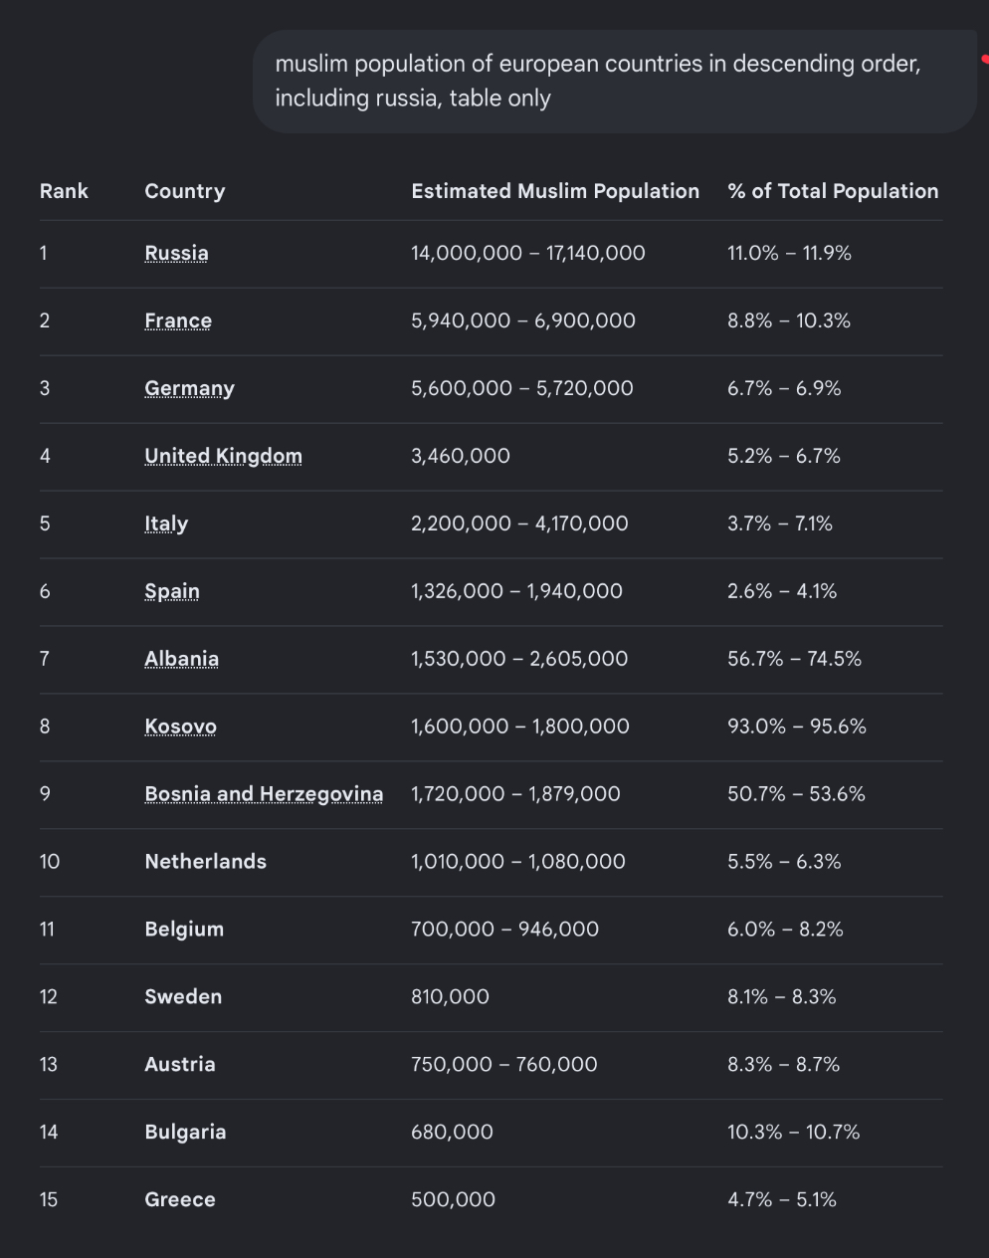Click the Italy country link
The image size is (989, 1258).
point(166,524)
